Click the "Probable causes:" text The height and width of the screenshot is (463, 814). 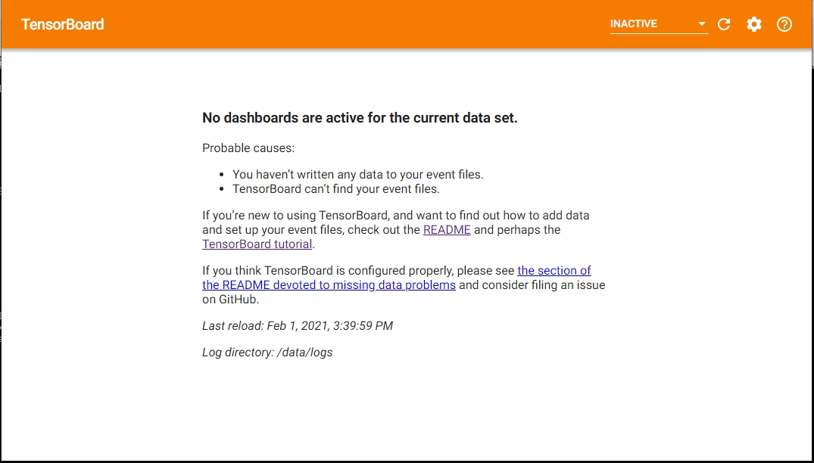[248, 148]
